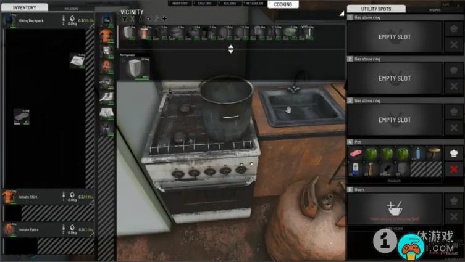This screenshot has width=465, height=262.
Task: Click the chef hat button beside Oven
Action: pos(454,201)
